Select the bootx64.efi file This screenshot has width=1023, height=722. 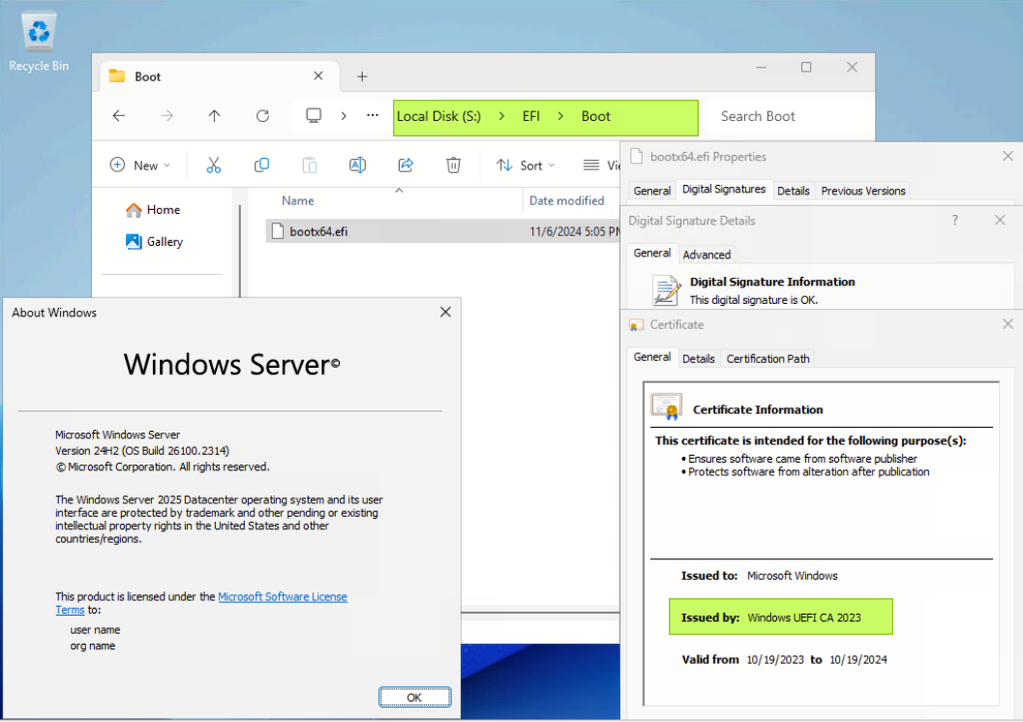(318, 230)
